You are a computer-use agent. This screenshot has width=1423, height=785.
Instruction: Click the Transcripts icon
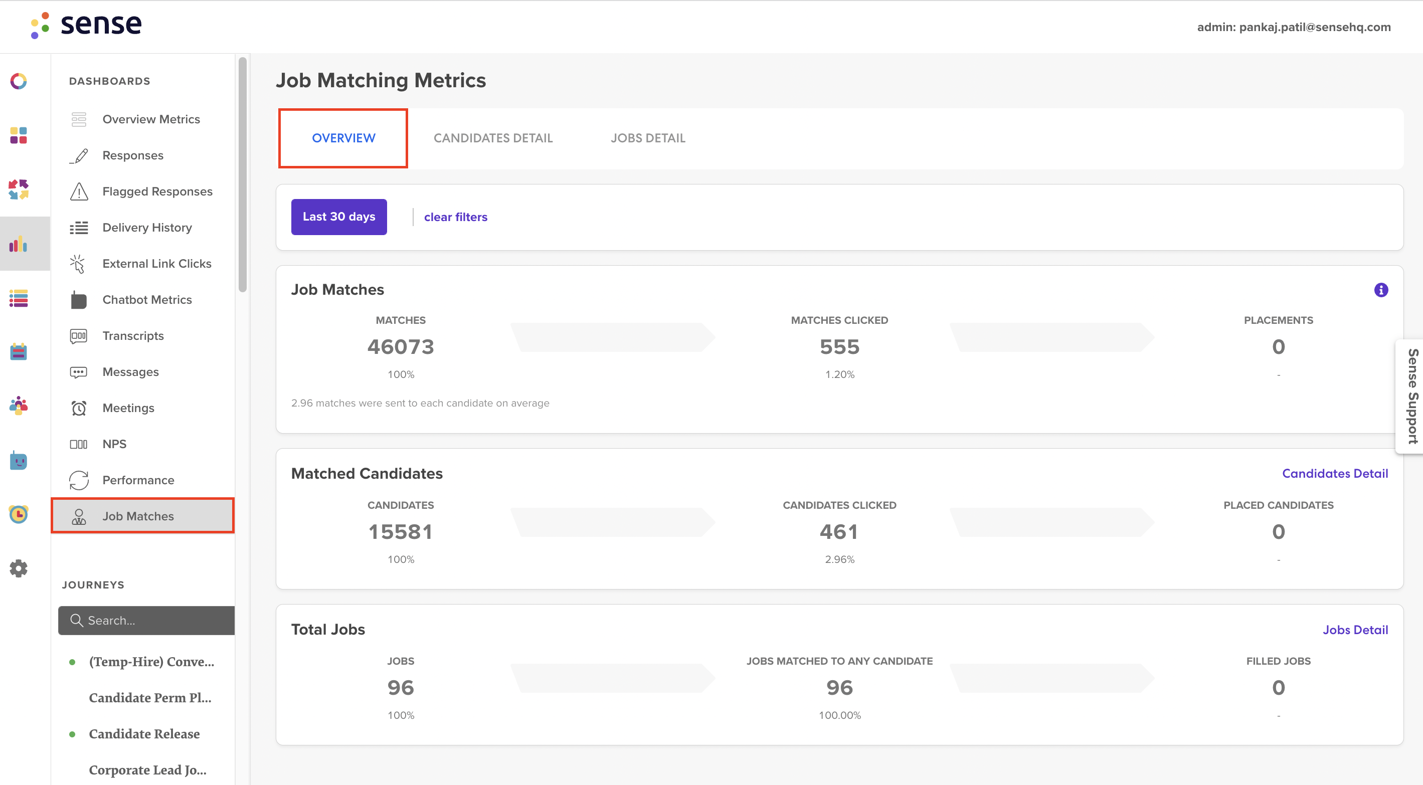pyautogui.click(x=78, y=336)
